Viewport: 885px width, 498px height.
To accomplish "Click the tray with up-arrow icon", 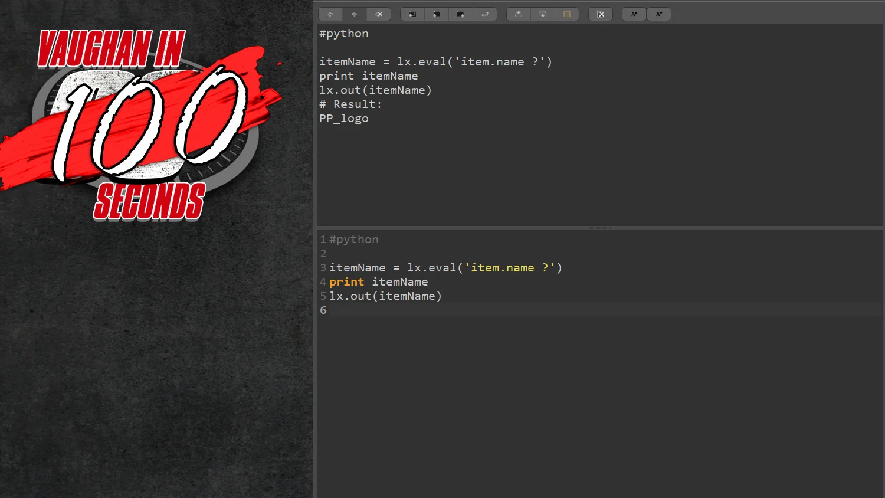I will (519, 14).
